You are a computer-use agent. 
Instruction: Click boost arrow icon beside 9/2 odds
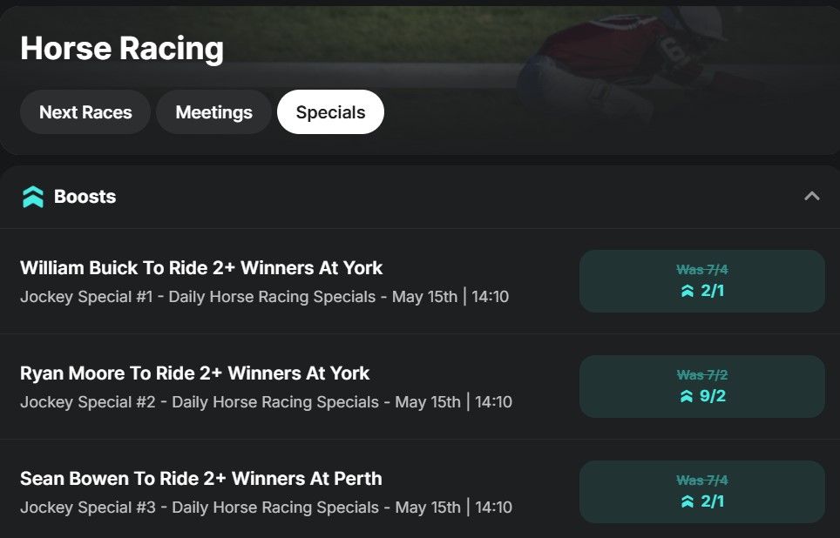point(687,396)
